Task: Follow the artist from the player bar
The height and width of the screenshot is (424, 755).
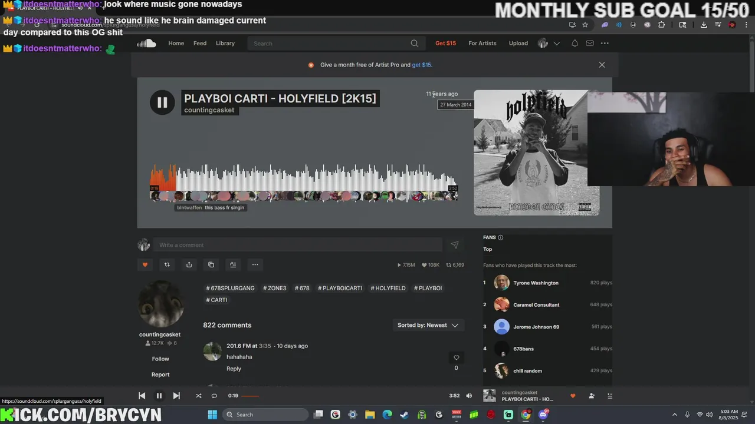Action: point(592,396)
